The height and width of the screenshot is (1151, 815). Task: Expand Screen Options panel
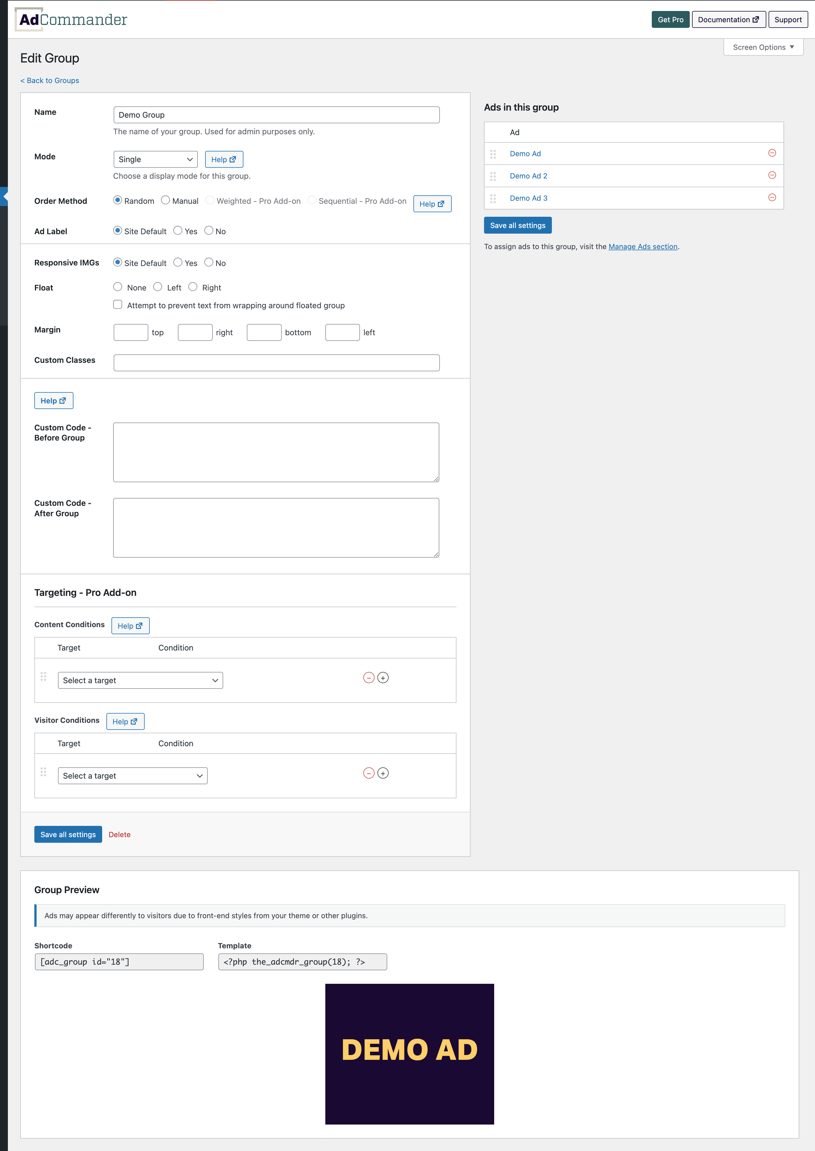pyautogui.click(x=763, y=47)
